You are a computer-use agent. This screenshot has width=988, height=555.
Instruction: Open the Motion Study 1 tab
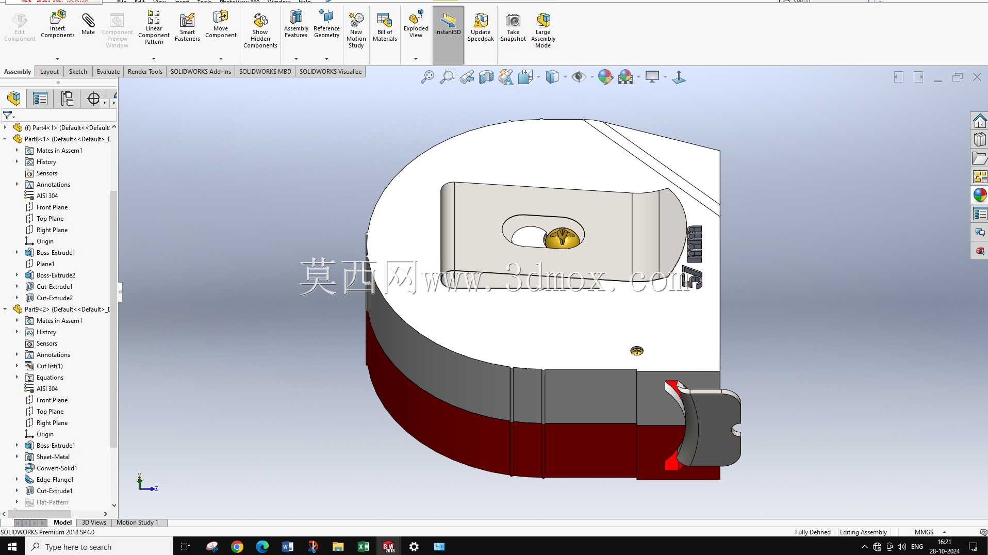coord(137,522)
